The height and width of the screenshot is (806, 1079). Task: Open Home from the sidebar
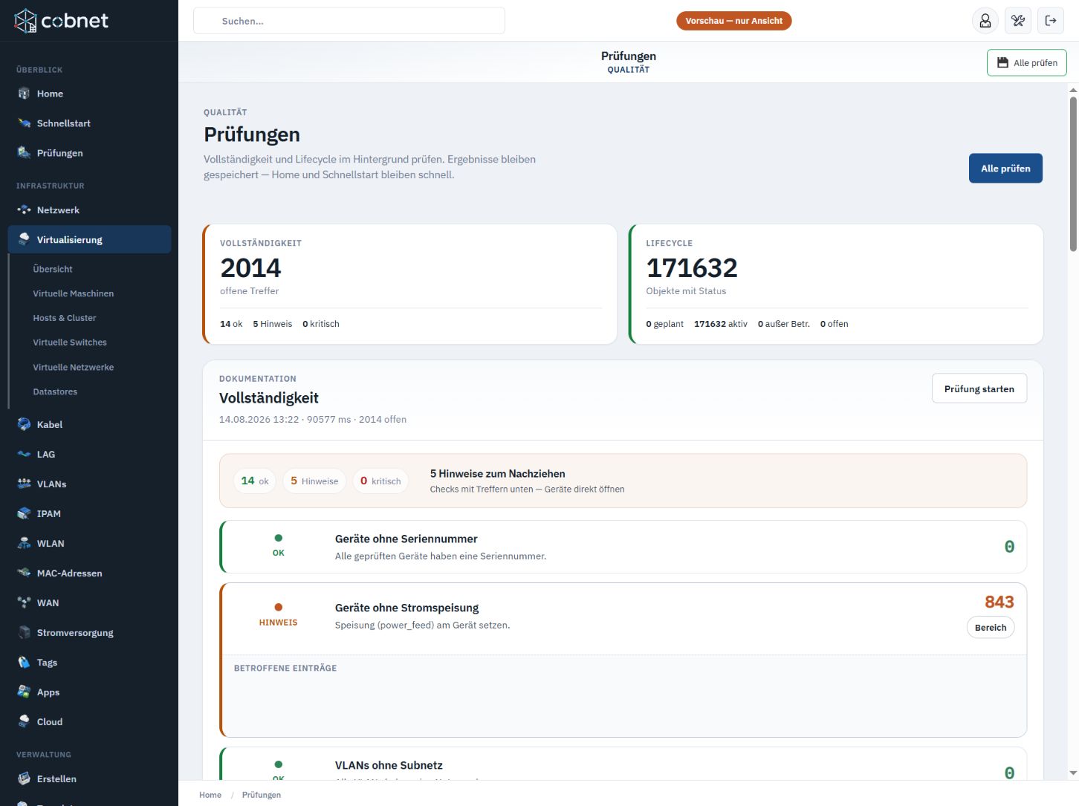click(89, 94)
